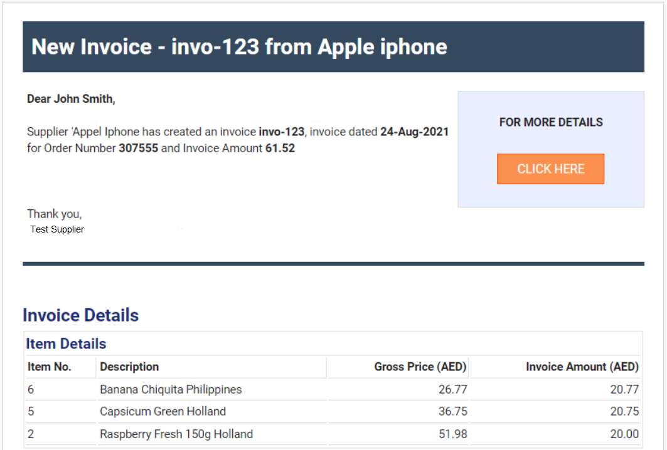Click gross price 51.98
The height and width of the screenshot is (450, 667).
pos(452,434)
